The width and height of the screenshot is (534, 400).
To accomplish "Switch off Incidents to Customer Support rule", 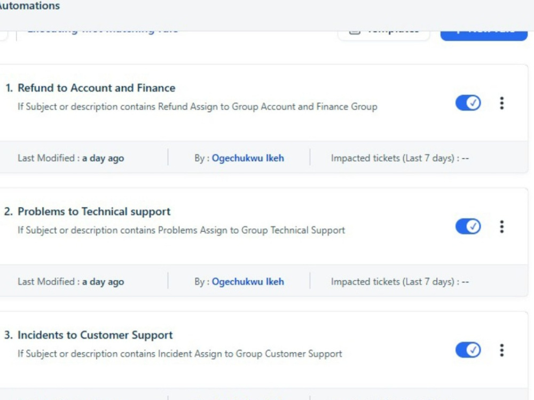I will click(468, 350).
